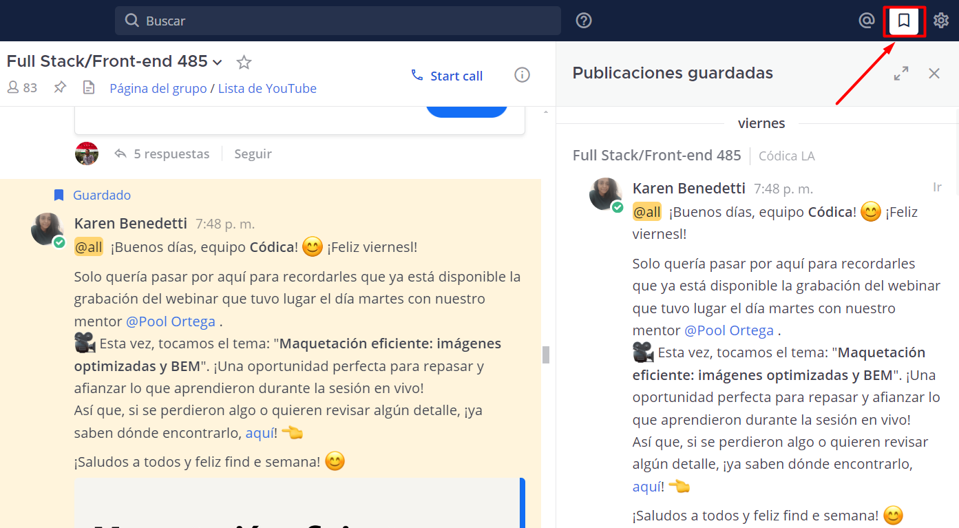Open the saved posts bookmark icon

tap(904, 21)
